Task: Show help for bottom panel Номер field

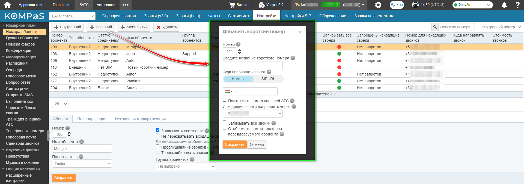Action: tap(68, 128)
